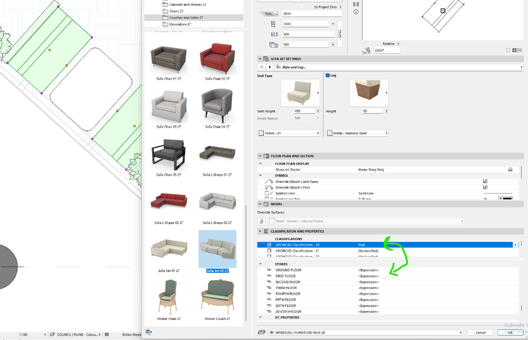The height and width of the screenshot is (340, 528).
Task: Edit the leg Height value 80
Action: [x=373, y=111]
